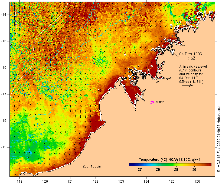Click the longitude axis label '124'
Screen dimensions: 222x184
coord(146,181)
